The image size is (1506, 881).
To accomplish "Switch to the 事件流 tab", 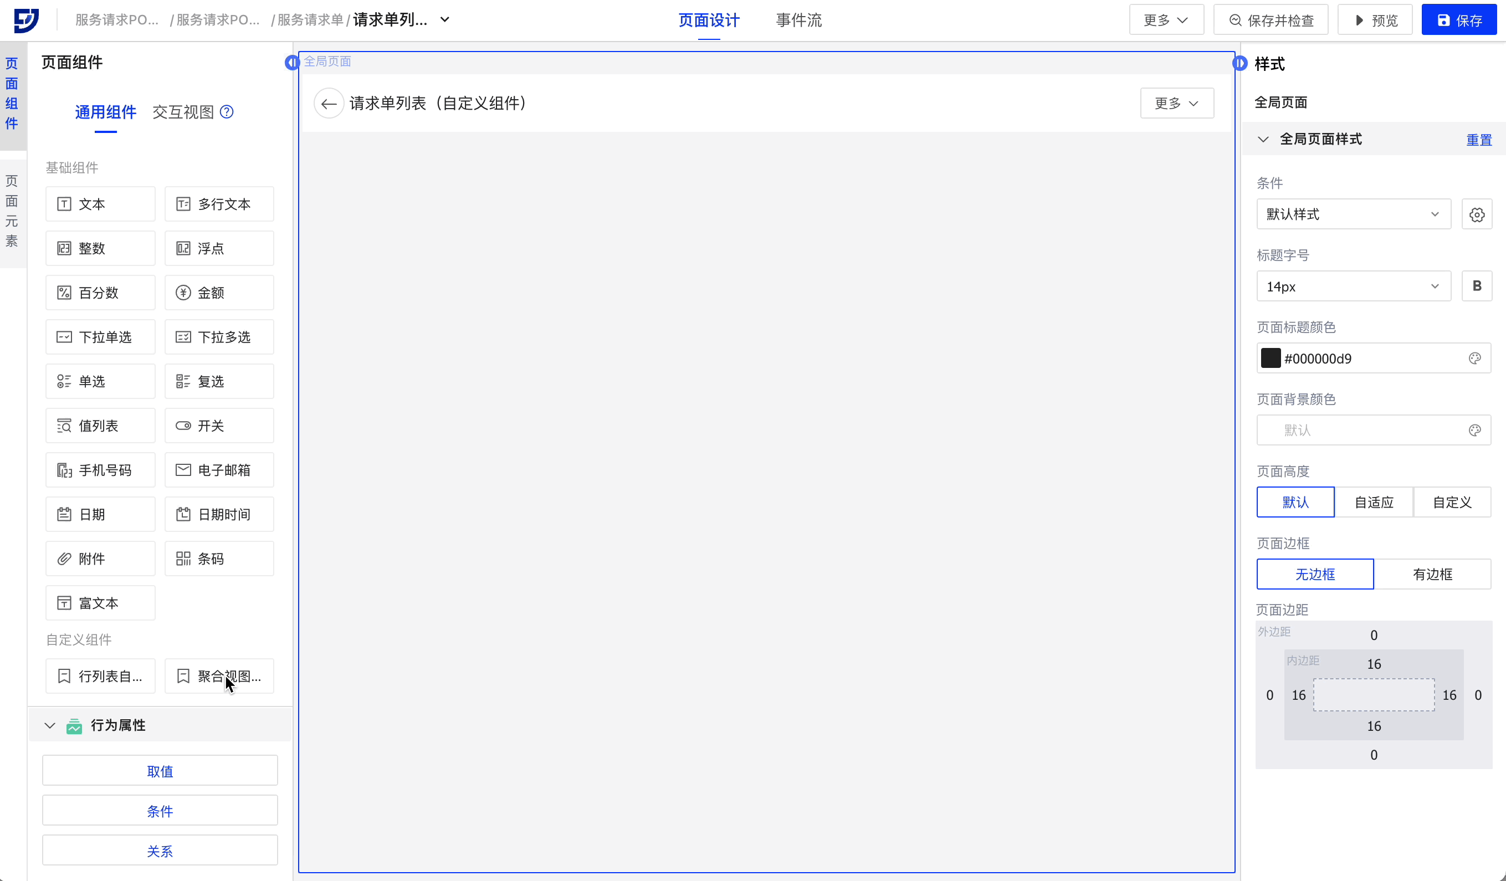I will pyautogui.click(x=798, y=20).
